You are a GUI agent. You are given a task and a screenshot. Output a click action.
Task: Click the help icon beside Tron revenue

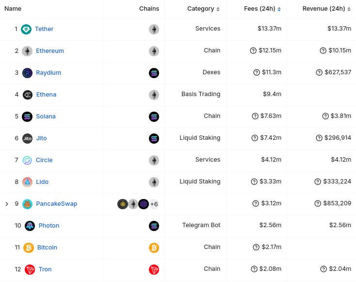[x=324, y=269]
